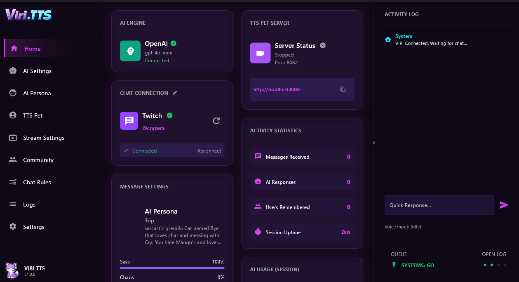Refresh the Twitch connection with the reload icon

tap(216, 120)
